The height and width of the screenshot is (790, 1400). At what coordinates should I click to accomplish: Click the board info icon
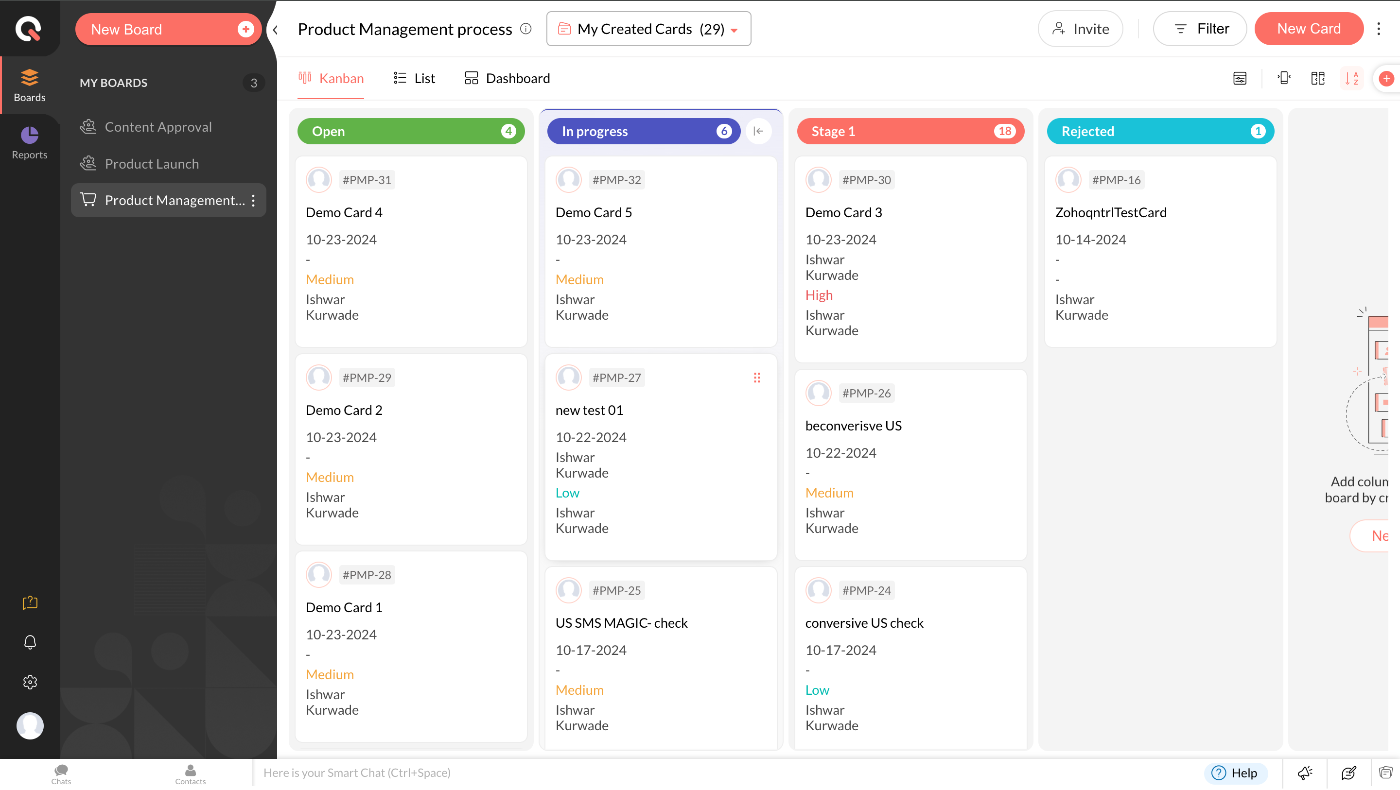525,29
